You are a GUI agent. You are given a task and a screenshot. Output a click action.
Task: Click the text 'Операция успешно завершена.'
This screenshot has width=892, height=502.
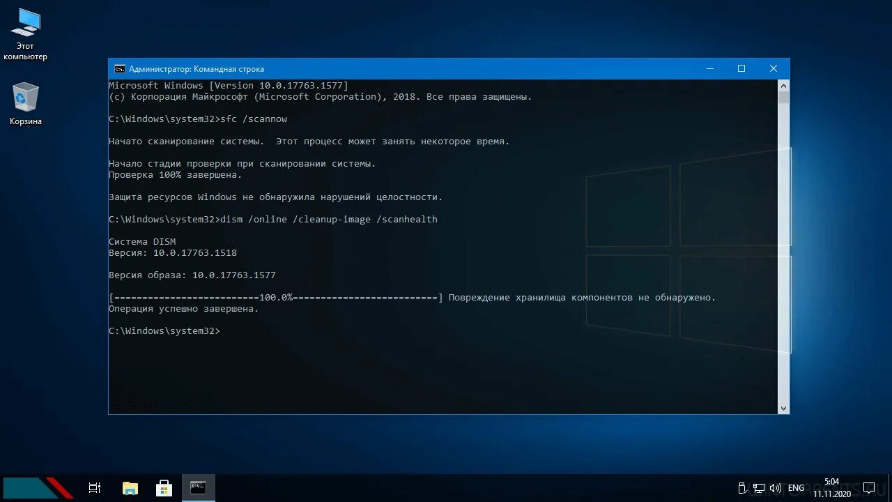click(x=184, y=309)
